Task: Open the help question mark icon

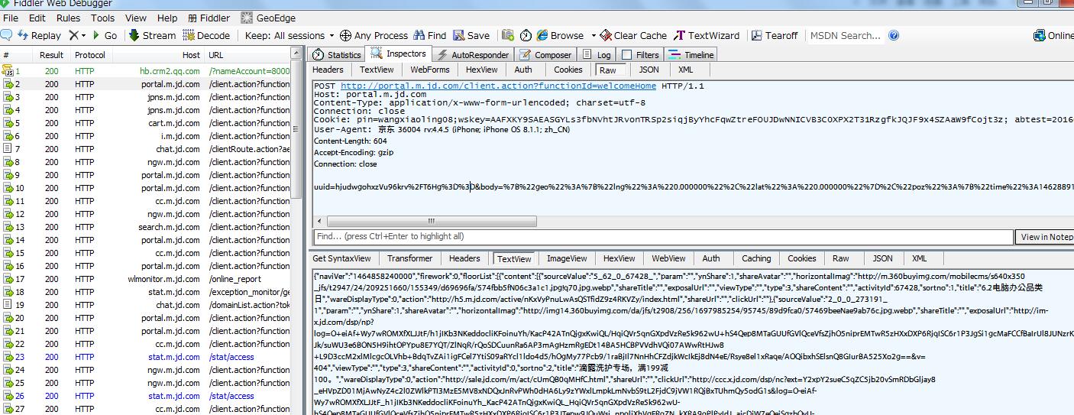Action: (894, 35)
